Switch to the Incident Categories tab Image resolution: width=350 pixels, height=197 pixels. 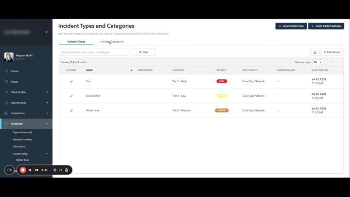(112, 42)
